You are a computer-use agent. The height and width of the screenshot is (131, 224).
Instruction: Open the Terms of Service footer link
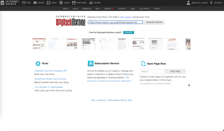120,100
